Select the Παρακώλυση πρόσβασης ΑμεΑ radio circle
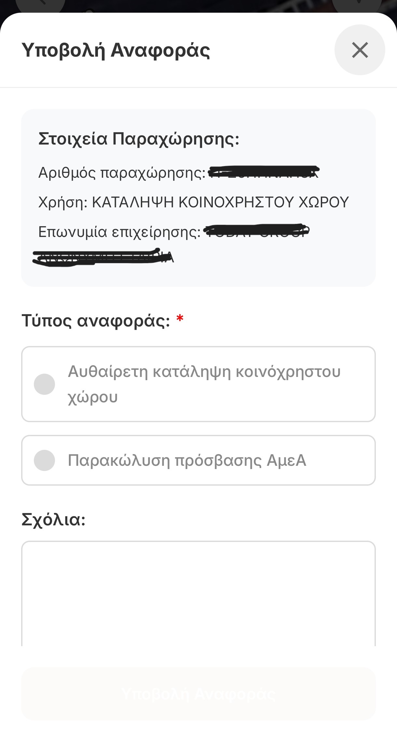The width and height of the screenshot is (397, 748). tap(44, 460)
